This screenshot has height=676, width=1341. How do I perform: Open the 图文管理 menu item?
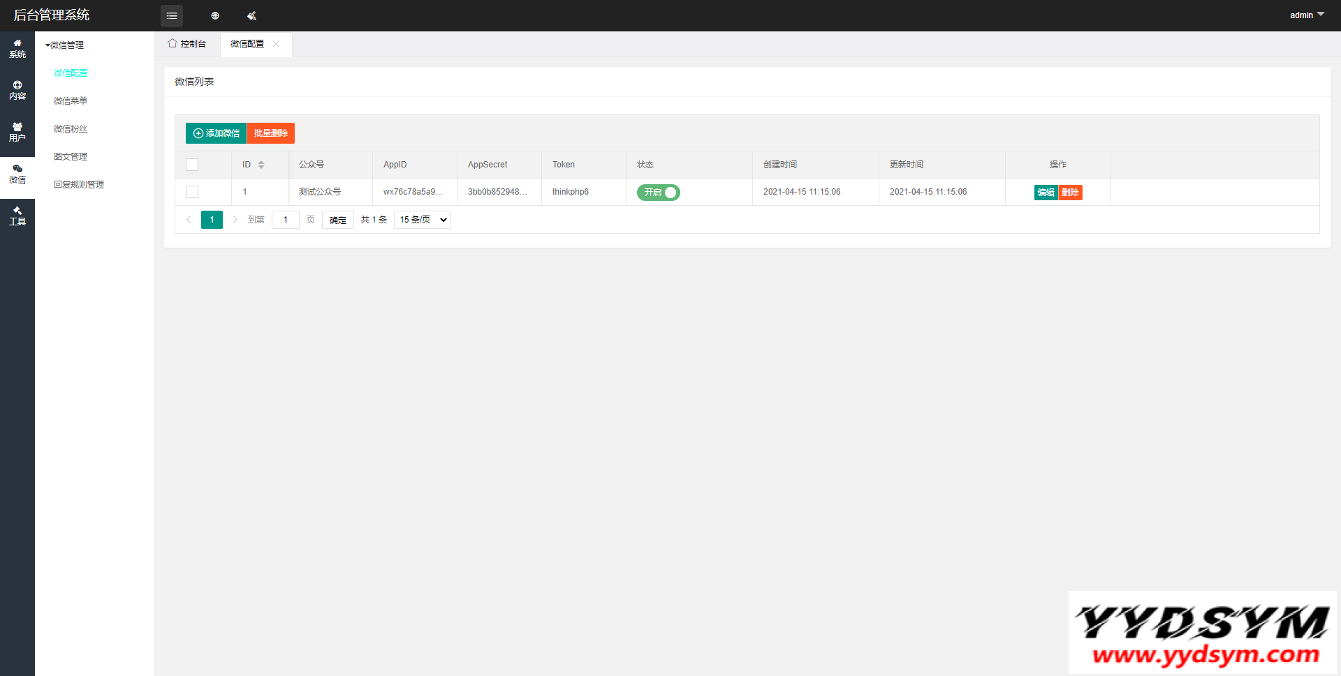pos(71,157)
